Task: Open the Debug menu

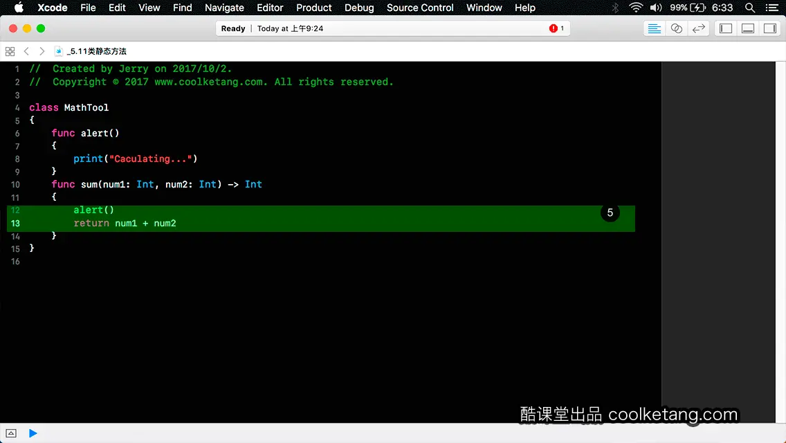Action: (x=359, y=8)
